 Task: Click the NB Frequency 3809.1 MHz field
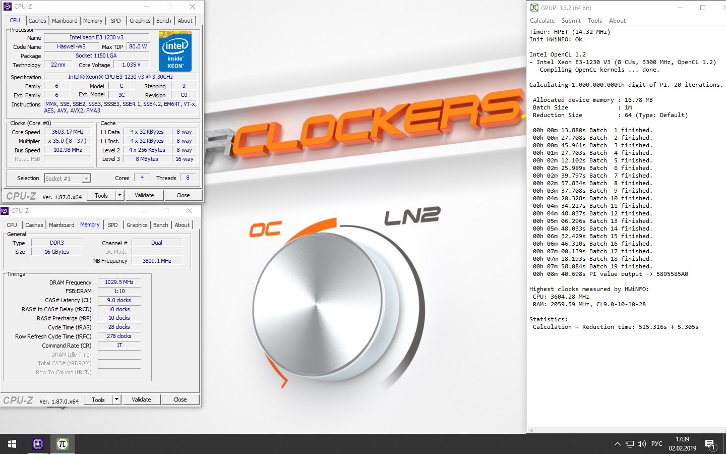click(157, 261)
